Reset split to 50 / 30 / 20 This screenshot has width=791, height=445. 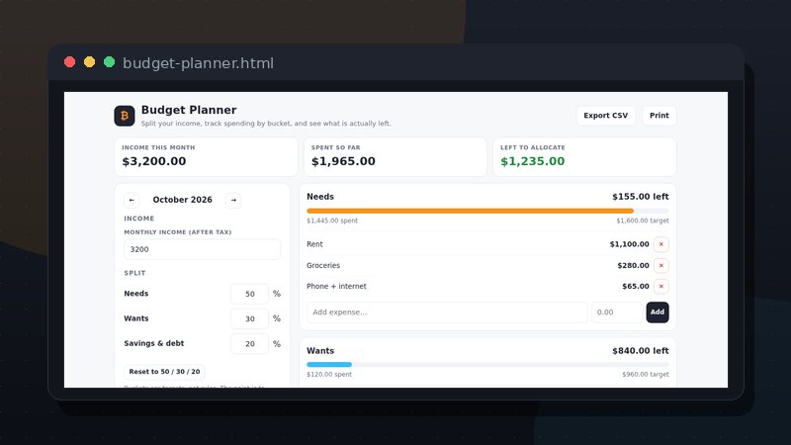click(x=164, y=372)
